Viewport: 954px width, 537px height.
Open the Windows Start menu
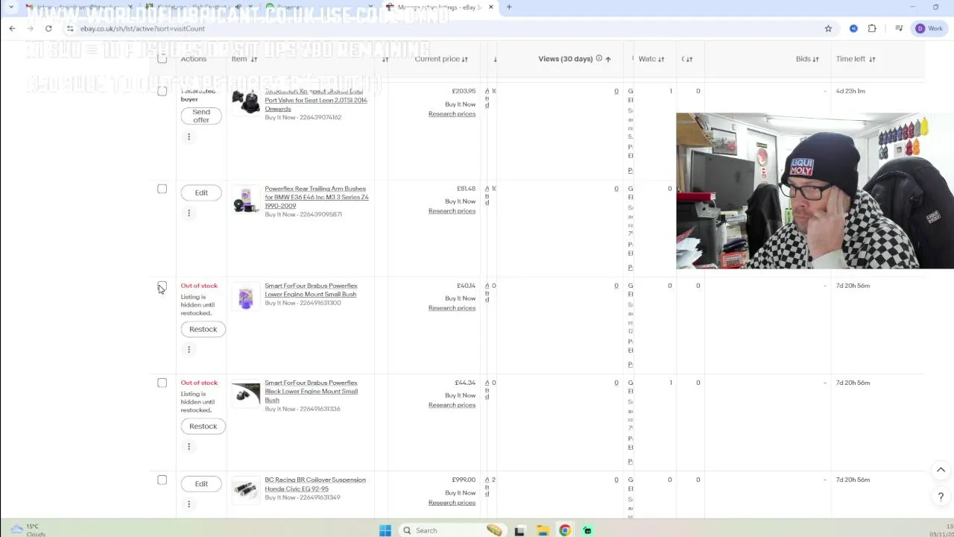[x=385, y=530]
